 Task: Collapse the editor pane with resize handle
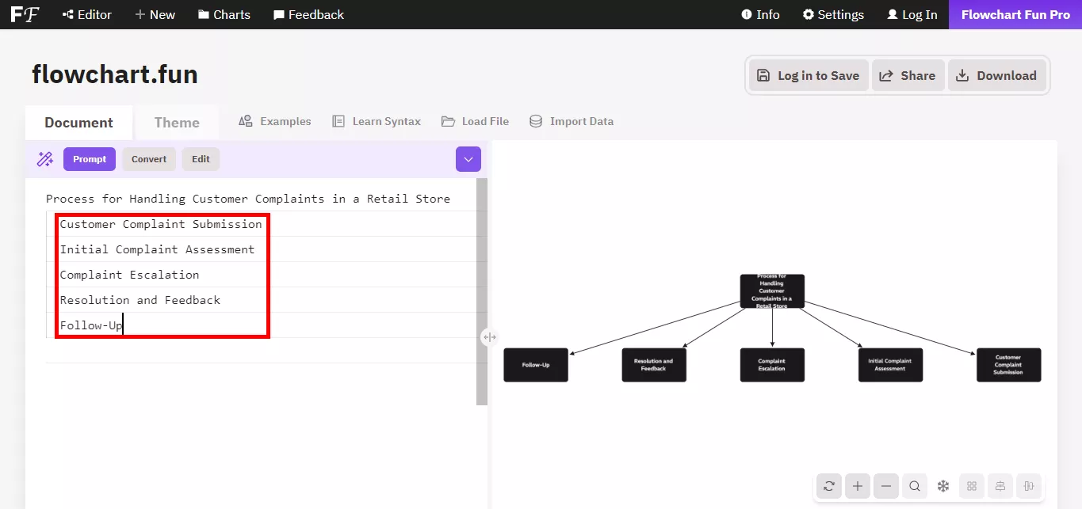(489, 336)
